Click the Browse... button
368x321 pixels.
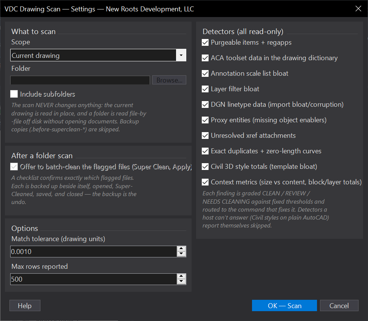coord(169,80)
